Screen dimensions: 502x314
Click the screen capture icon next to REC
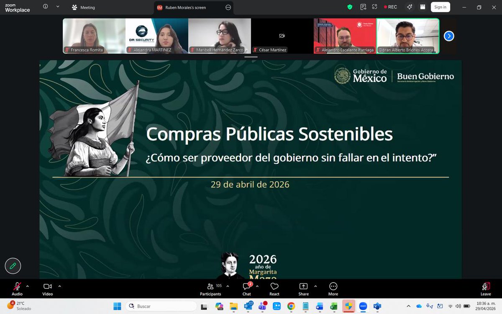[x=374, y=7]
